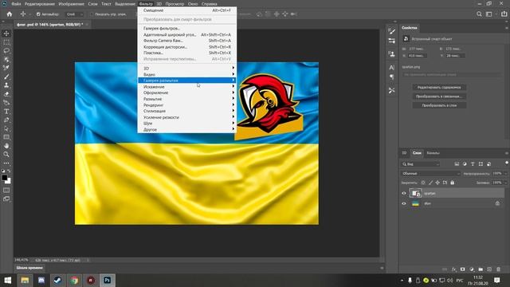The width and height of the screenshot is (510, 287).
Task: Switch to the Каналы tab
Action: click(433, 153)
